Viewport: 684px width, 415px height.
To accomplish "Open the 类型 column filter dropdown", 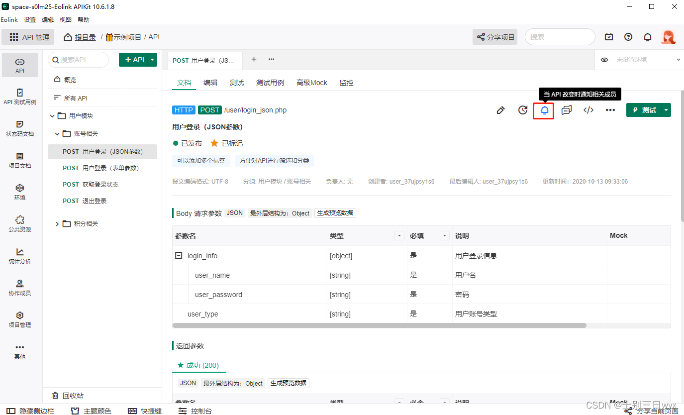I will pos(399,236).
